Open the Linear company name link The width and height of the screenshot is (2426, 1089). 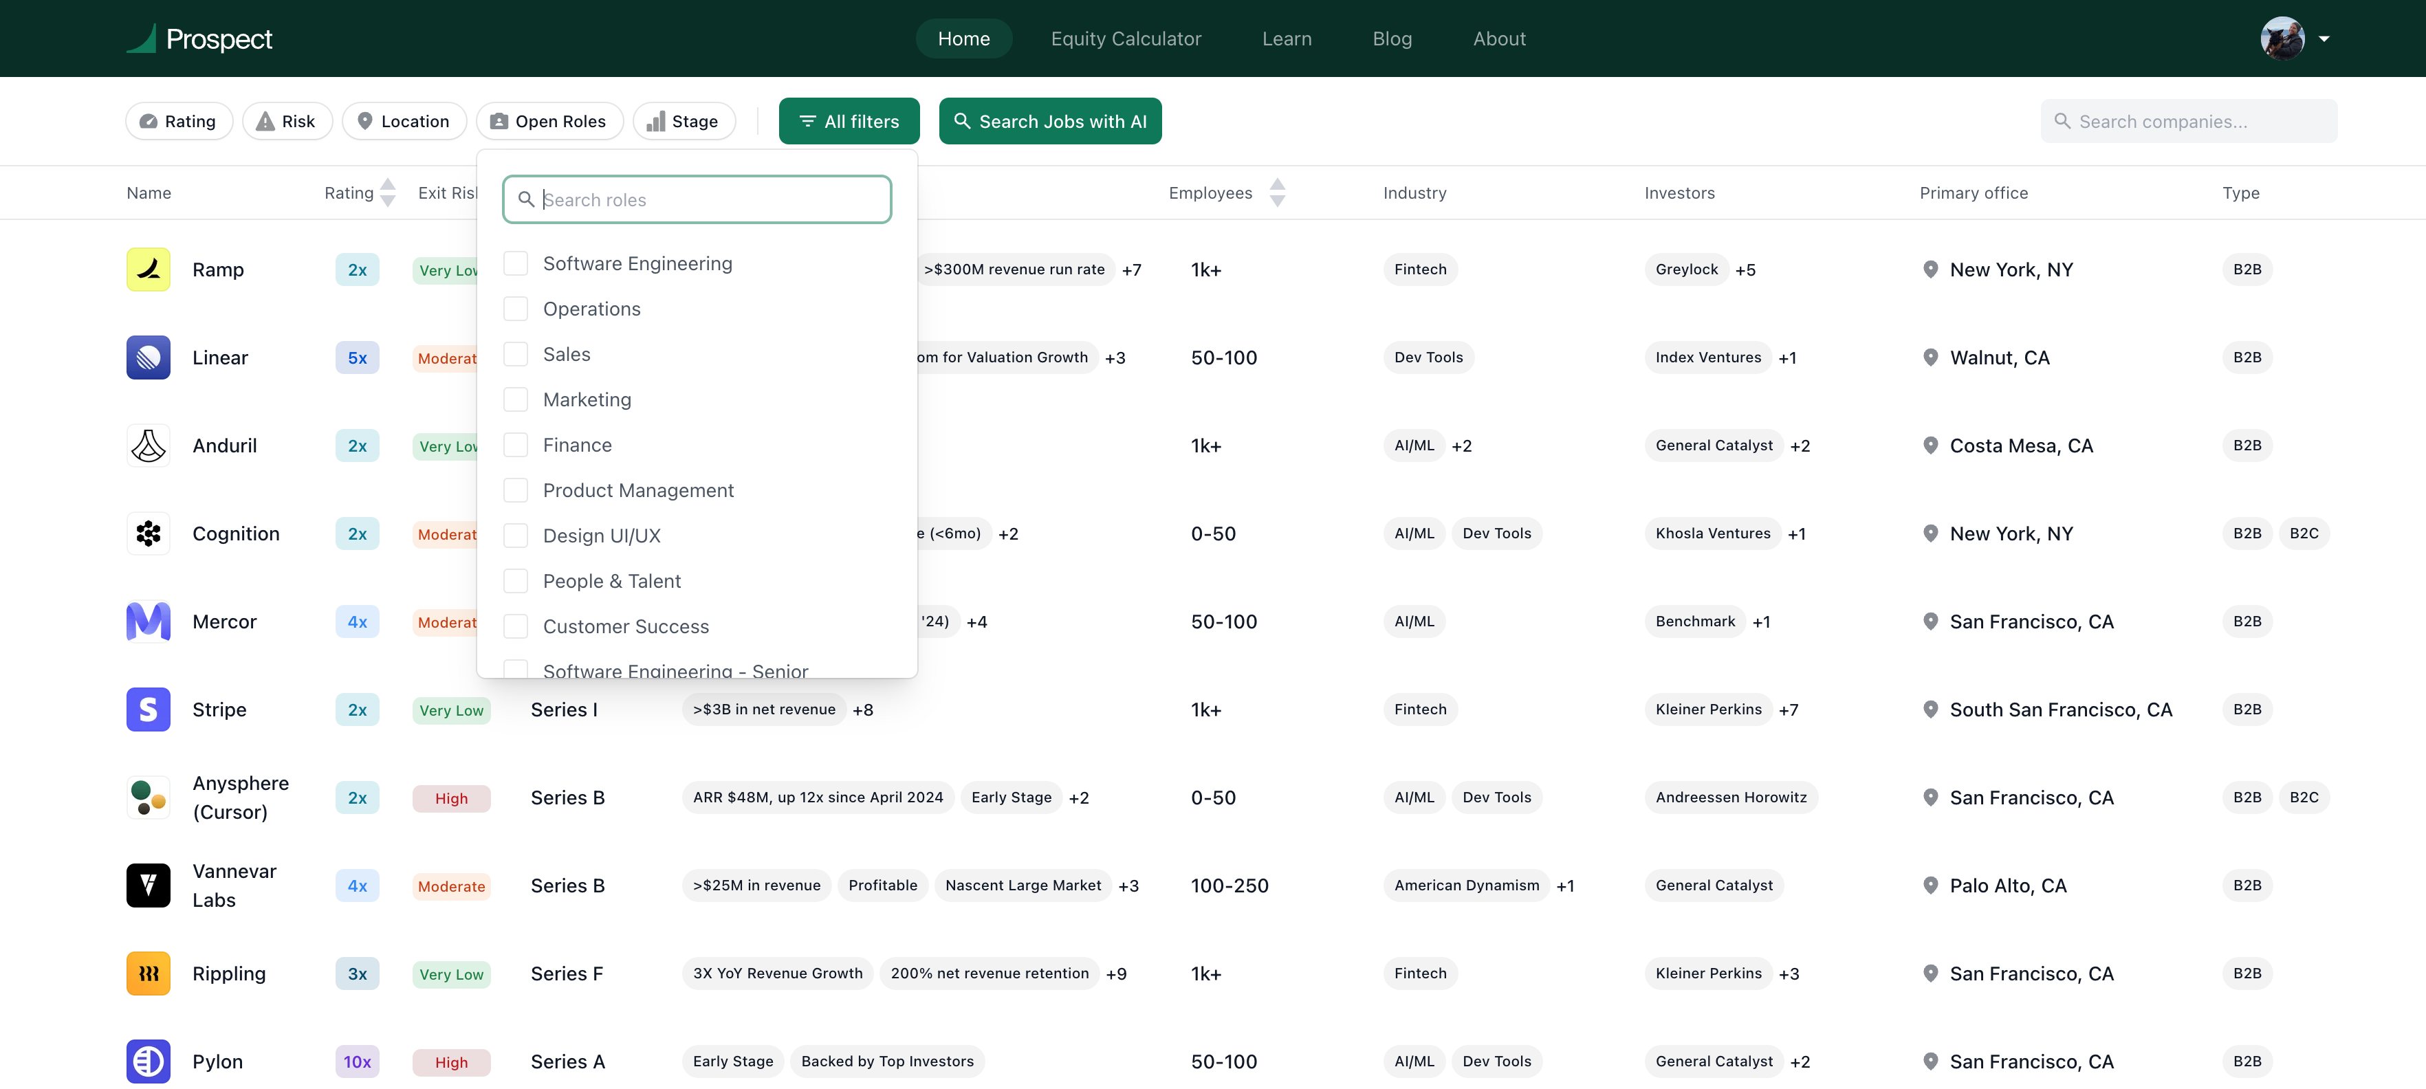tap(219, 357)
